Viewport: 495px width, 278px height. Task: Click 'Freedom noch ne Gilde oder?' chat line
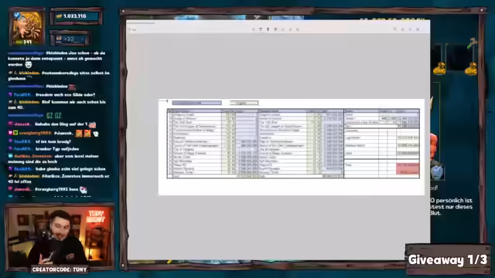tap(65, 94)
